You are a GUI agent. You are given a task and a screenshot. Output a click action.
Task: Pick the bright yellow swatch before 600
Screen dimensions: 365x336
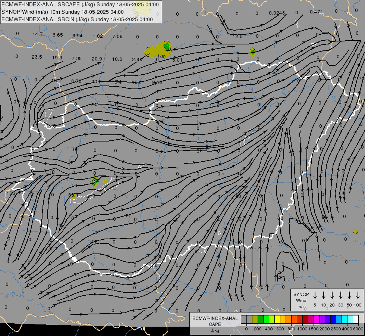(x=277, y=319)
